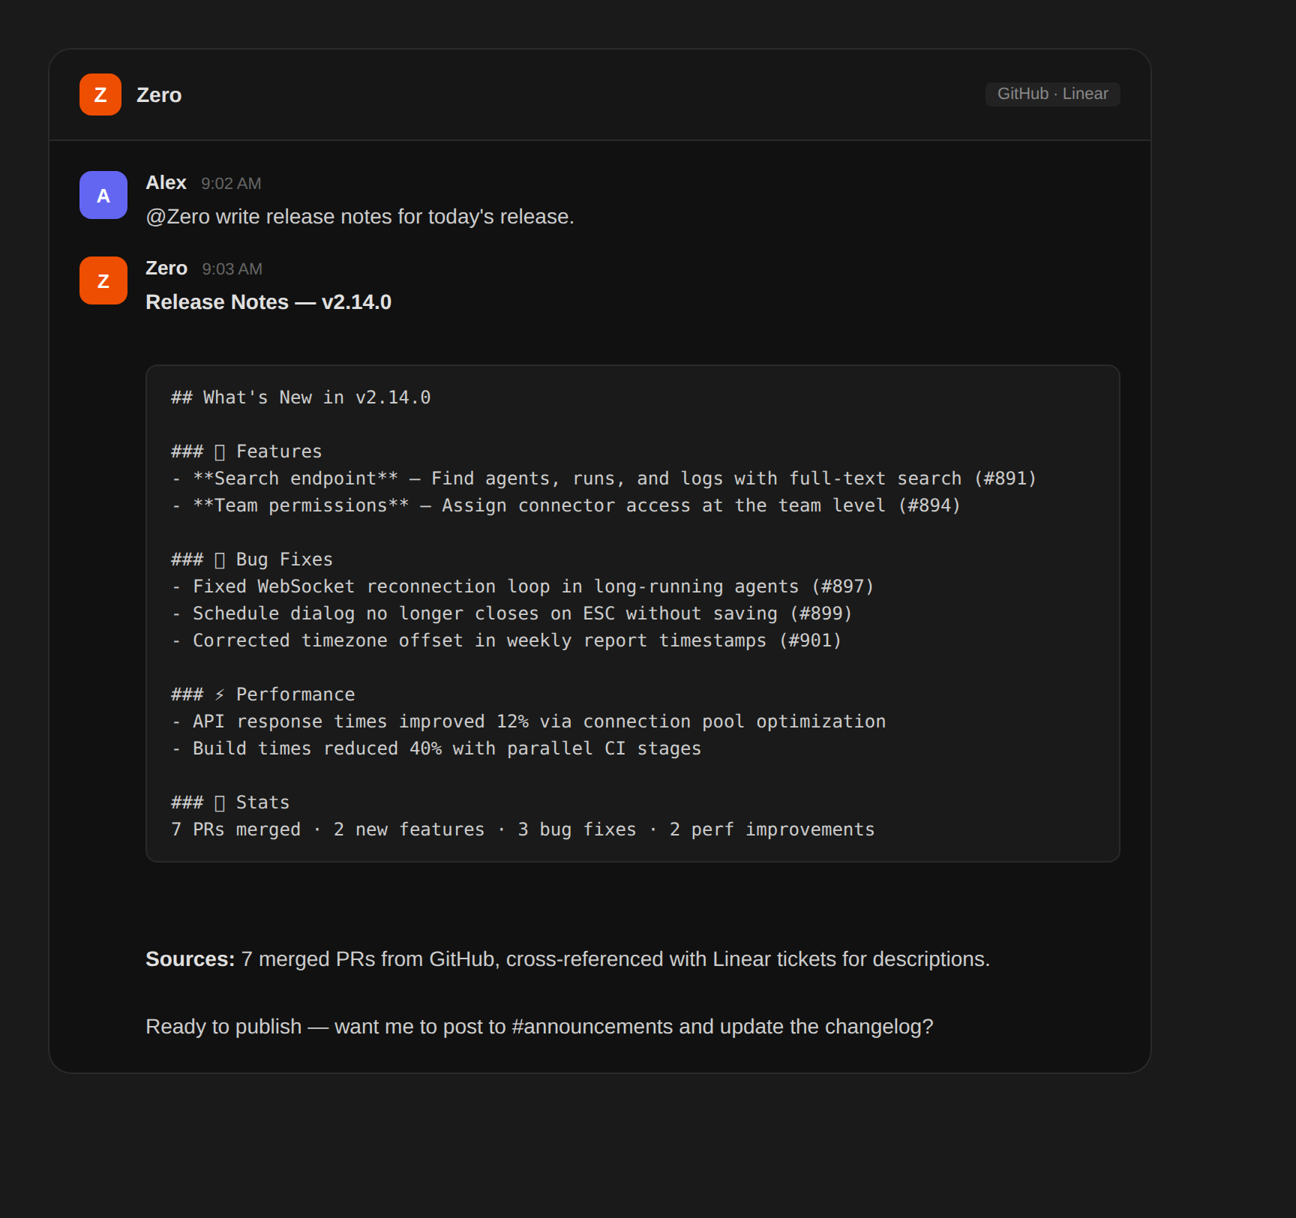Click Zero's orange avatar beside the reply
Image resolution: width=1296 pixels, height=1218 pixels.
point(103,280)
